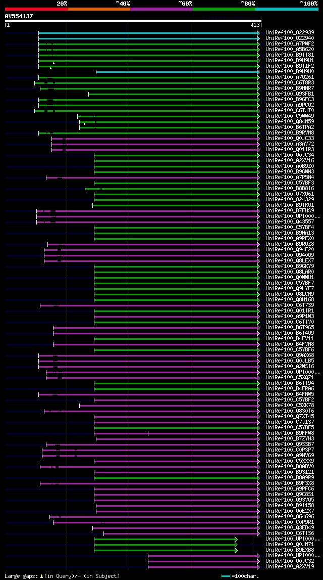Click UniRef100_B9II81 label
Image resolution: width=323 pixels, height=580 pixels.
click(x=290, y=55)
